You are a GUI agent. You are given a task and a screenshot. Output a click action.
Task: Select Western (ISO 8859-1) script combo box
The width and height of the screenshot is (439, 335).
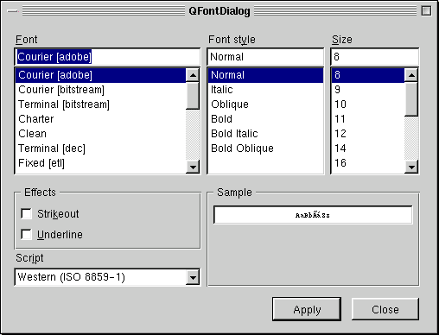107,277
